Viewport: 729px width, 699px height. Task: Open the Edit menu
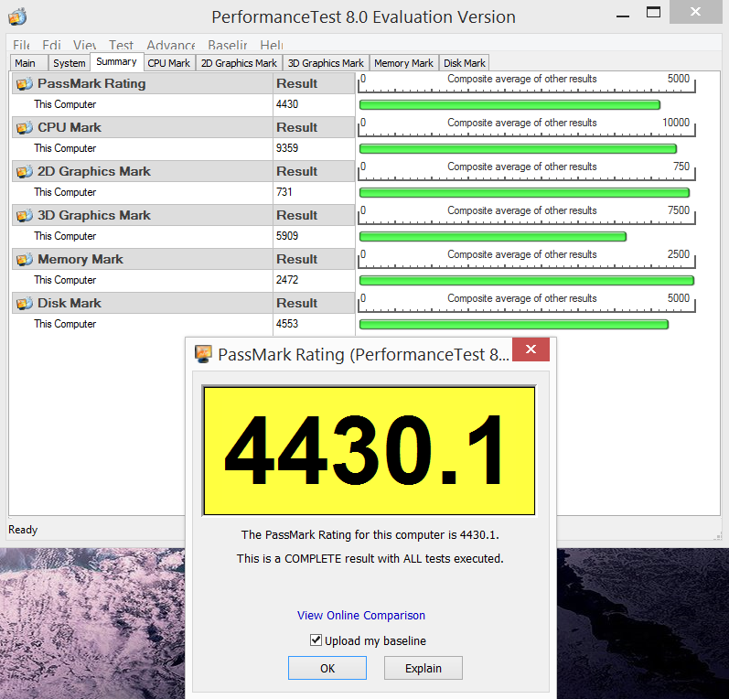click(51, 45)
